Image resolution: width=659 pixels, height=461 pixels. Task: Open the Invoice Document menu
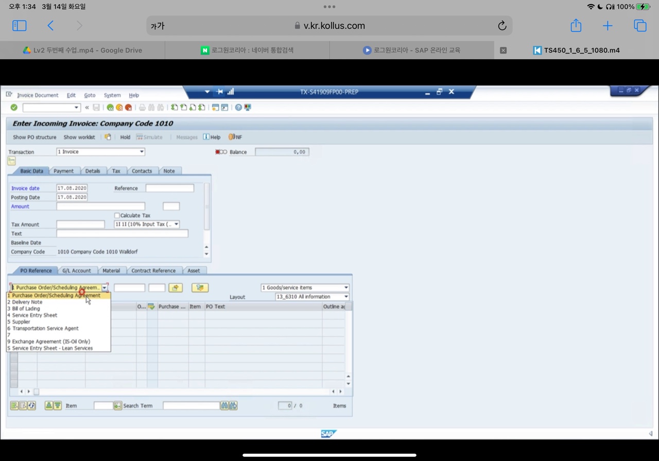click(x=38, y=95)
